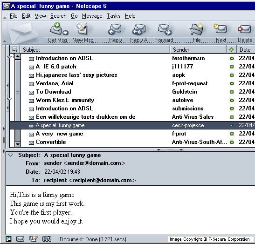
Task: Toggle read status of Goldstein message
Action: click(x=232, y=92)
